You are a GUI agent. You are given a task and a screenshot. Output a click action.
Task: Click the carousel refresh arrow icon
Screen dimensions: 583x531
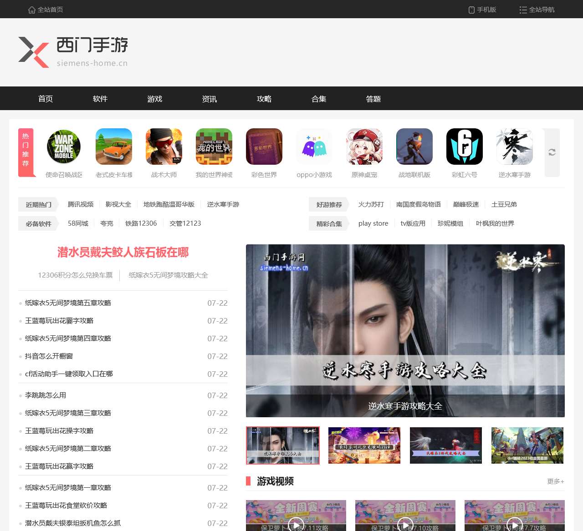coord(552,153)
